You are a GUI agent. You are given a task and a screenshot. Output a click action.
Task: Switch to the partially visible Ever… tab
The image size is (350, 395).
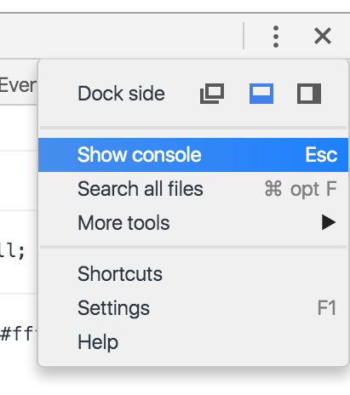point(18,85)
